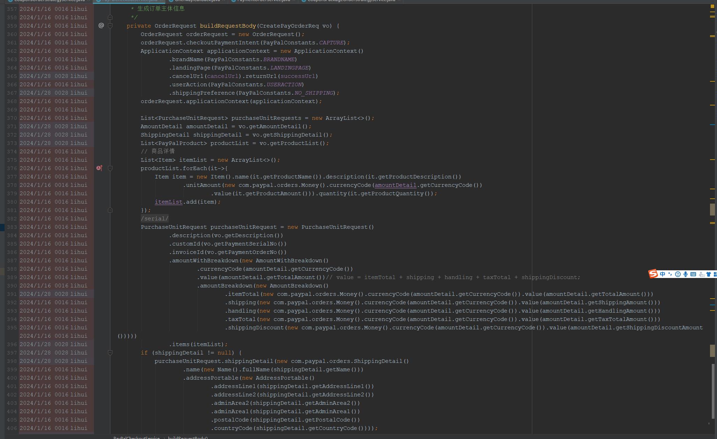Toggle the IME punctuation mode icon
717x439 pixels.
(x=670, y=274)
